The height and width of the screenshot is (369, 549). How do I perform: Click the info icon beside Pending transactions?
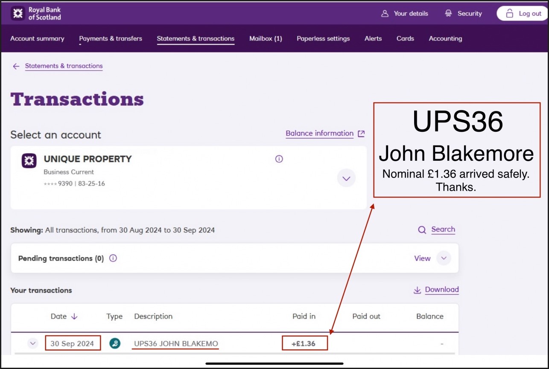pos(113,258)
